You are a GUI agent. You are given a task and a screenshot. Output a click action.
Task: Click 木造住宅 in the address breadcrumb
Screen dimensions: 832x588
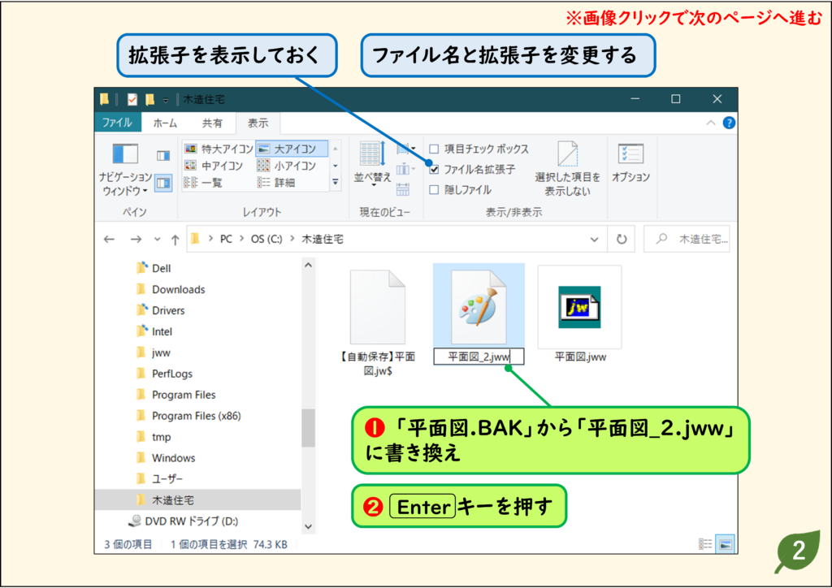323,239
